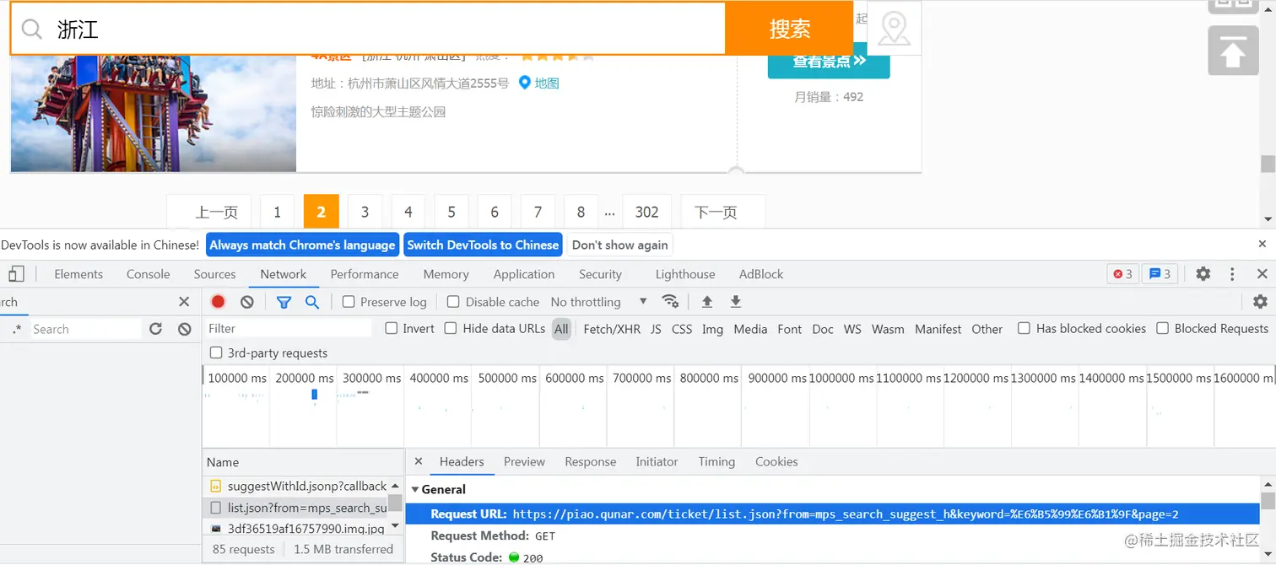Image resolution: width=1276 pixels, height=565 pixels.
Task: Collapse the General section triangle
Action: 415,489
